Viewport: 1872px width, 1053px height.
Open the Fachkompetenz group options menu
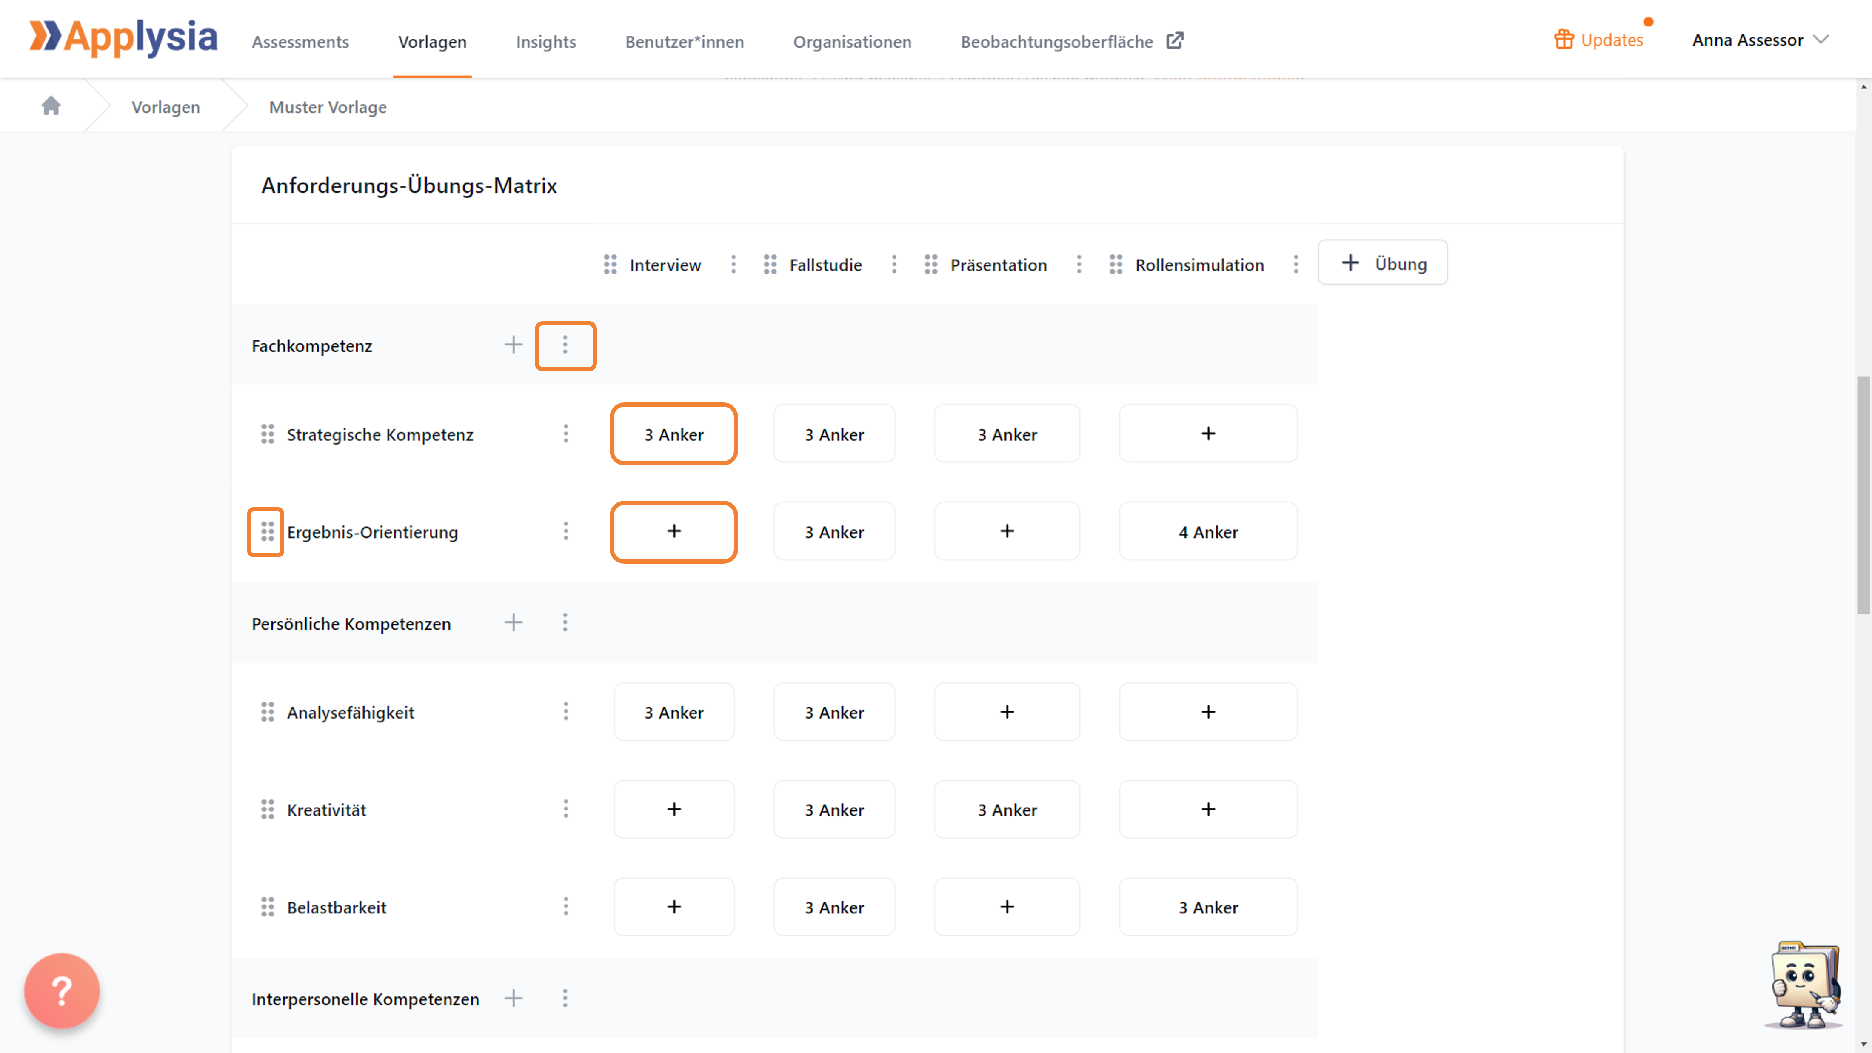565,345
